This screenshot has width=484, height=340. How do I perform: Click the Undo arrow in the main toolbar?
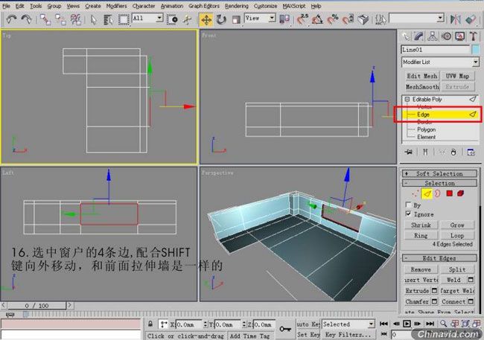click(x=11, y=18)
